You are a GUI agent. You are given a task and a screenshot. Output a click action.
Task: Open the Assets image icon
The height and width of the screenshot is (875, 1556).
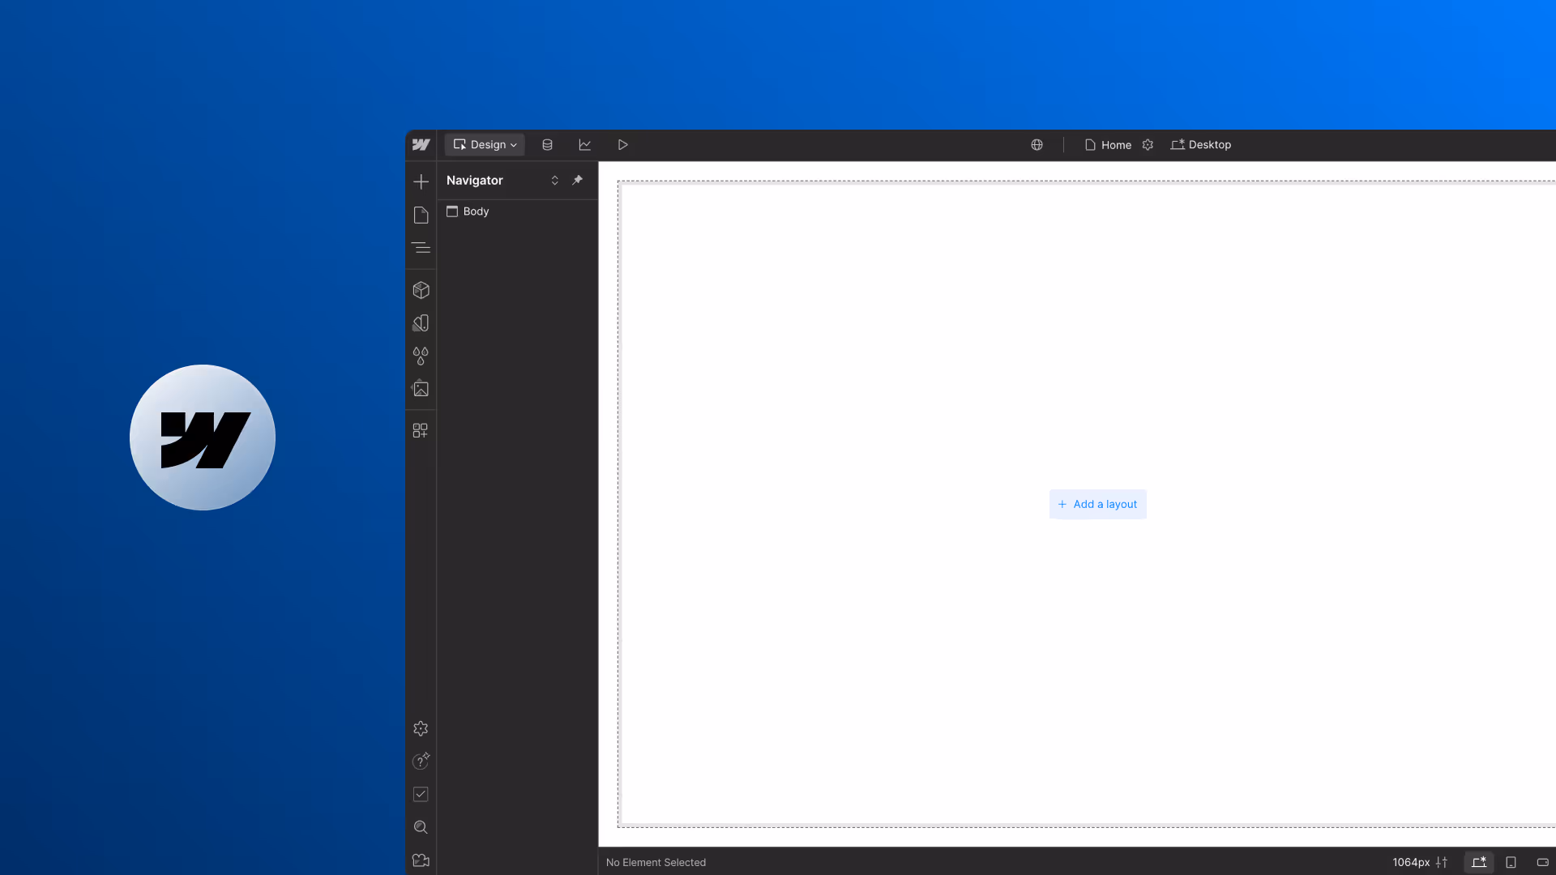tap(421, 389)
